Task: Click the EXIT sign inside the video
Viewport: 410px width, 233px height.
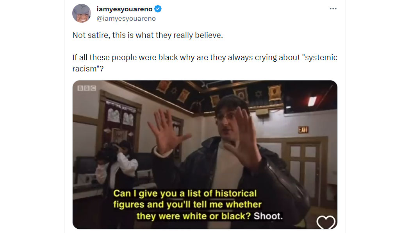Action: pos(303,130)
